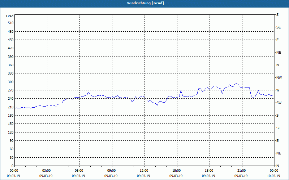Click the 09.03.19 date under 12:00
Image resolution: width=289 pixels, height=180 pixels.
pos(143,176)
